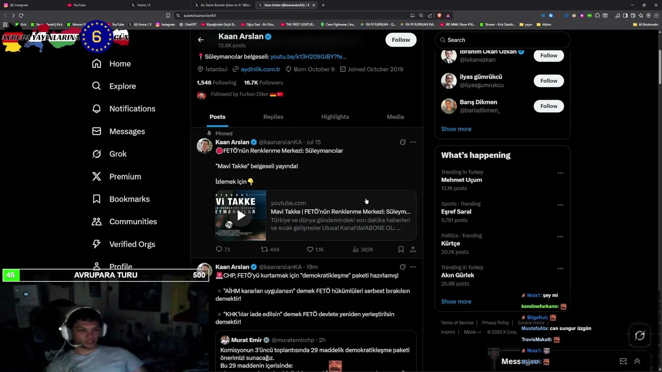Open Bookmarks in the X sidebar
The height and width of the screenshot is (372, 662).
coord(121,199)
